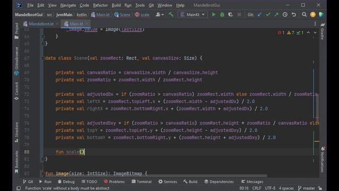The height and width of the screenshot is (191, 339).
Task: Click the 80:16 caret position indicator
Action: point(244,188)
